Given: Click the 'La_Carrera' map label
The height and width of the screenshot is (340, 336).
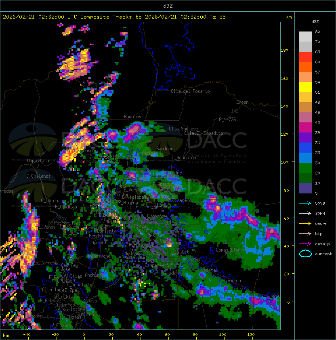Looking at the screenshot, I should tap(46, 263).
